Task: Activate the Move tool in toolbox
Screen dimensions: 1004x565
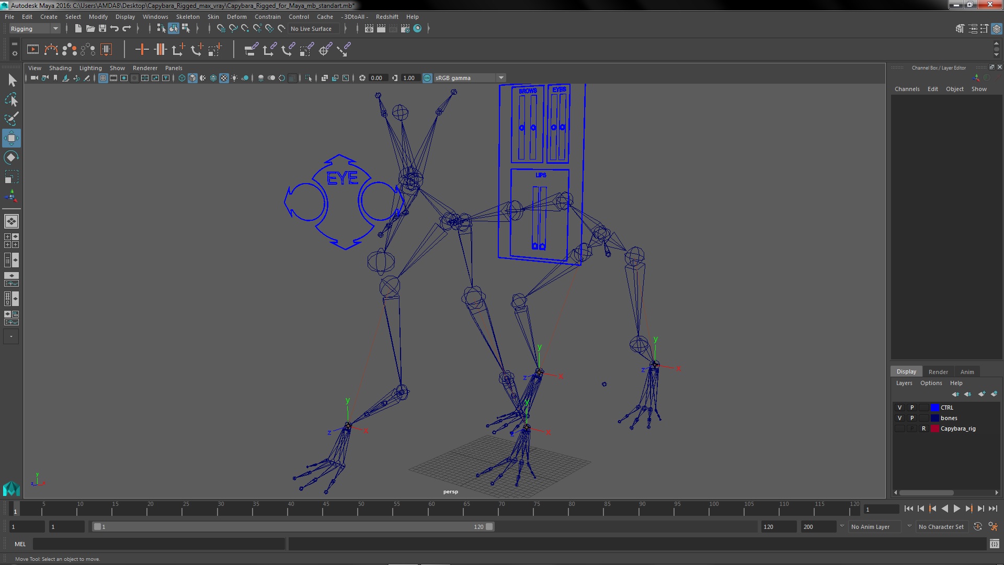Action: 12,138
